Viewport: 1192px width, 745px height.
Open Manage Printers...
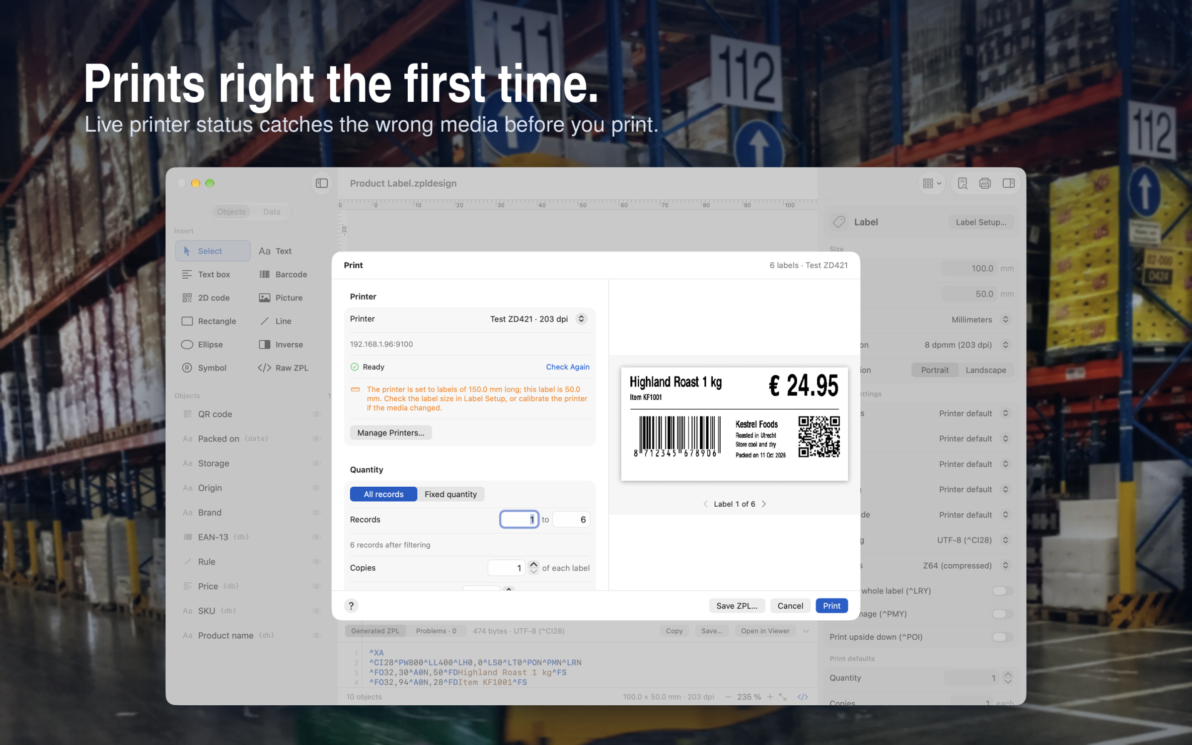pos(391,433)
